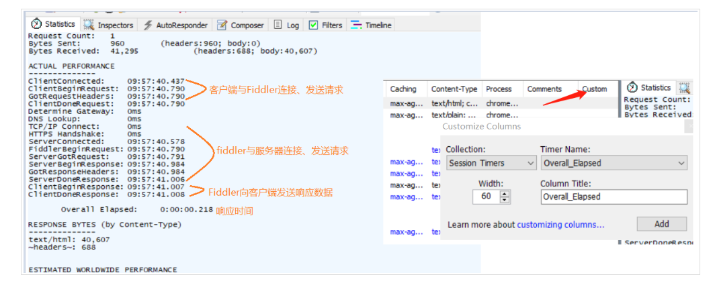Click the ServerConnected timestamp line

(106, 141)
